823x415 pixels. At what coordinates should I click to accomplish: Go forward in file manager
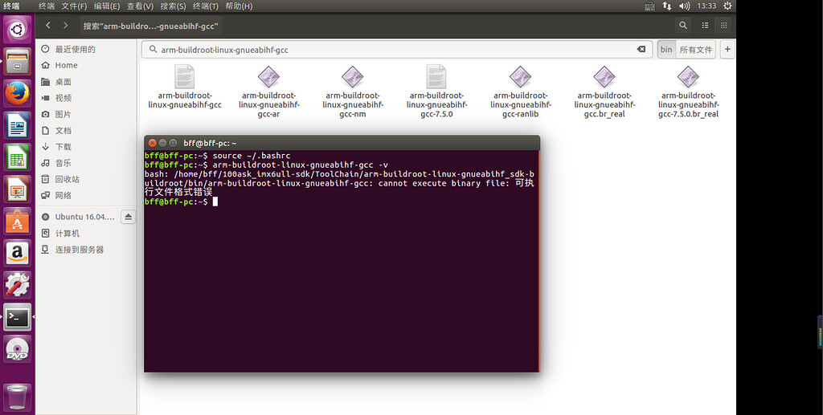pos(65,25)
